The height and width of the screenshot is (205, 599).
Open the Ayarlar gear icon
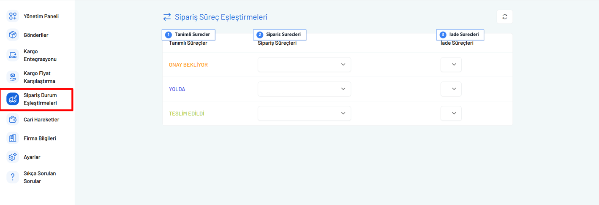[13, 157]
